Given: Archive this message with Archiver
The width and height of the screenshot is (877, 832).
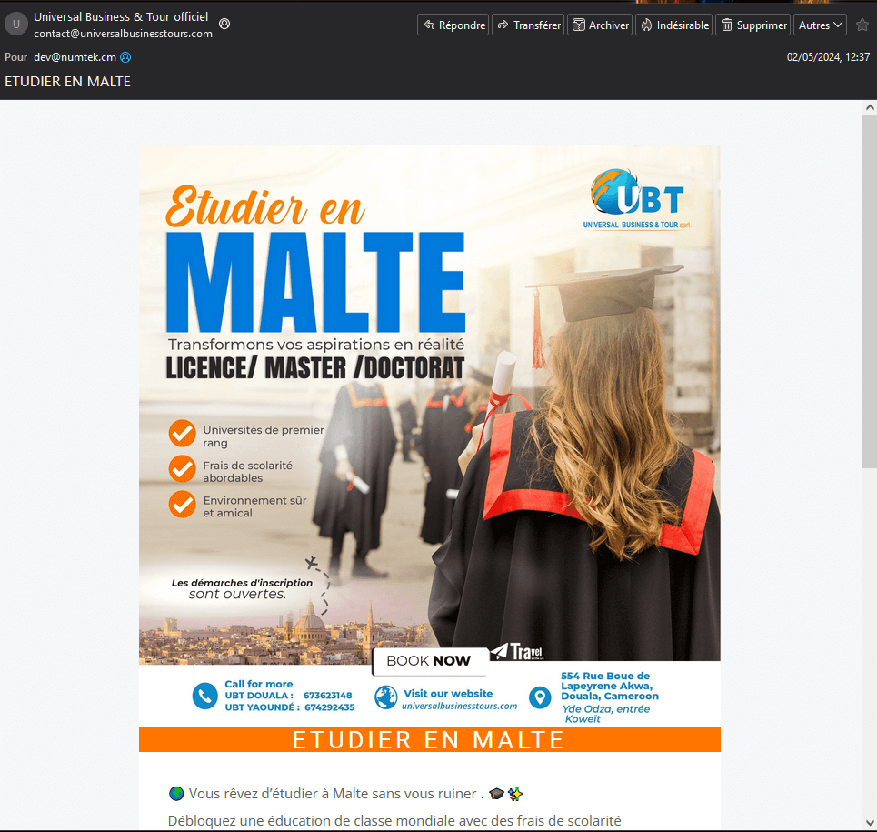Looking at the screenshot, I should [x=599, y=25].
